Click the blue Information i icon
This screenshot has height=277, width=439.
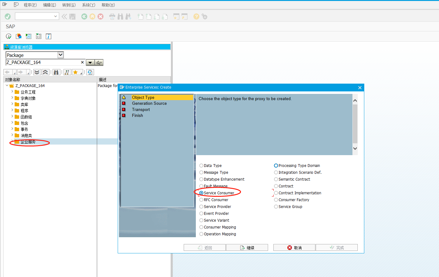click(x=49, y=36)
